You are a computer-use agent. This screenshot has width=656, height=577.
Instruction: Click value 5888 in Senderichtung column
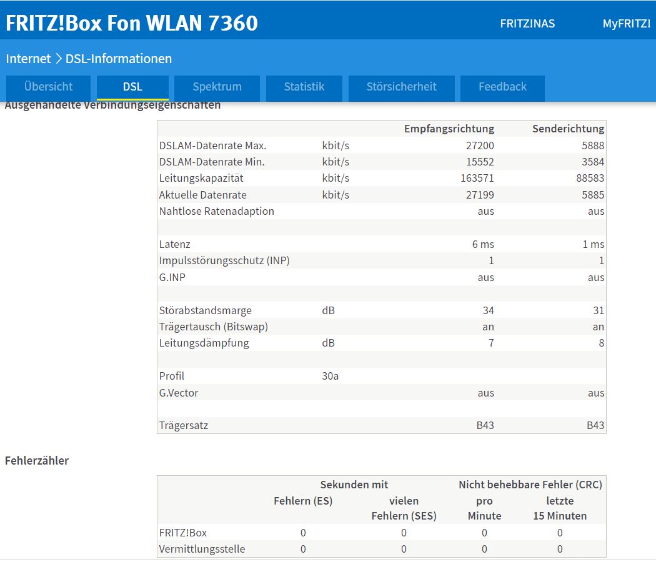(x=593, y=145)
